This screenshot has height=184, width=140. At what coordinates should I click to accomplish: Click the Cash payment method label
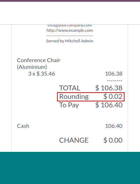(23, 126)
